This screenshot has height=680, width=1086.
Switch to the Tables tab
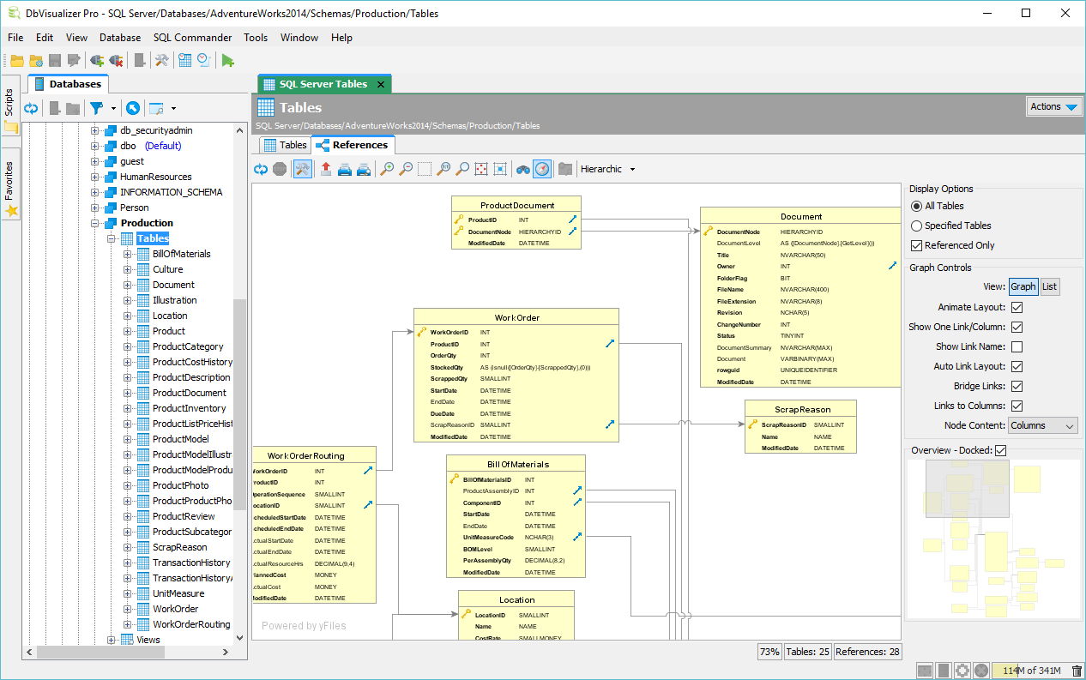[x=284, y=145]
